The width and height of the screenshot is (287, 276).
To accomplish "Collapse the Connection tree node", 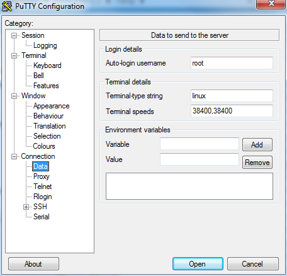I will tap(14, 156).
